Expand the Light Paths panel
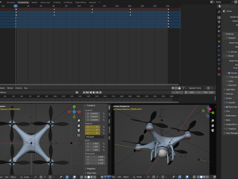 230,89
